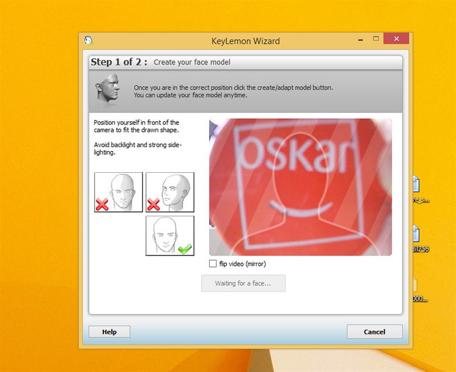The image size is (456, 372).
Task: Cancel the face model wizard
Action: point(374,332)
